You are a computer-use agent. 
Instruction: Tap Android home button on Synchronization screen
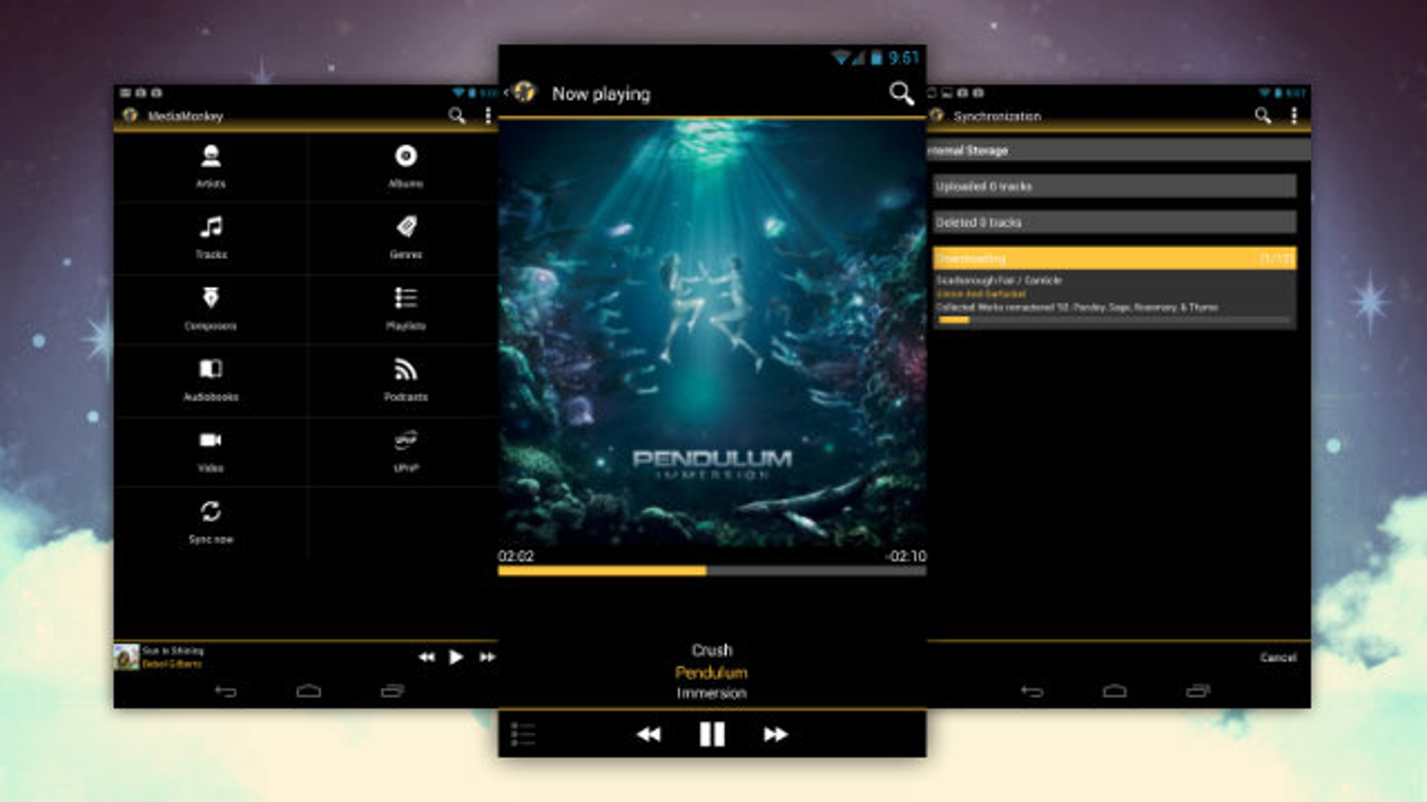tap(1115, 691)
